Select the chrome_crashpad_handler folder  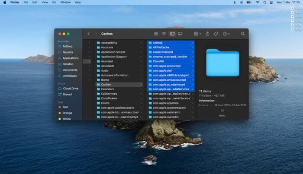(171, 57)
